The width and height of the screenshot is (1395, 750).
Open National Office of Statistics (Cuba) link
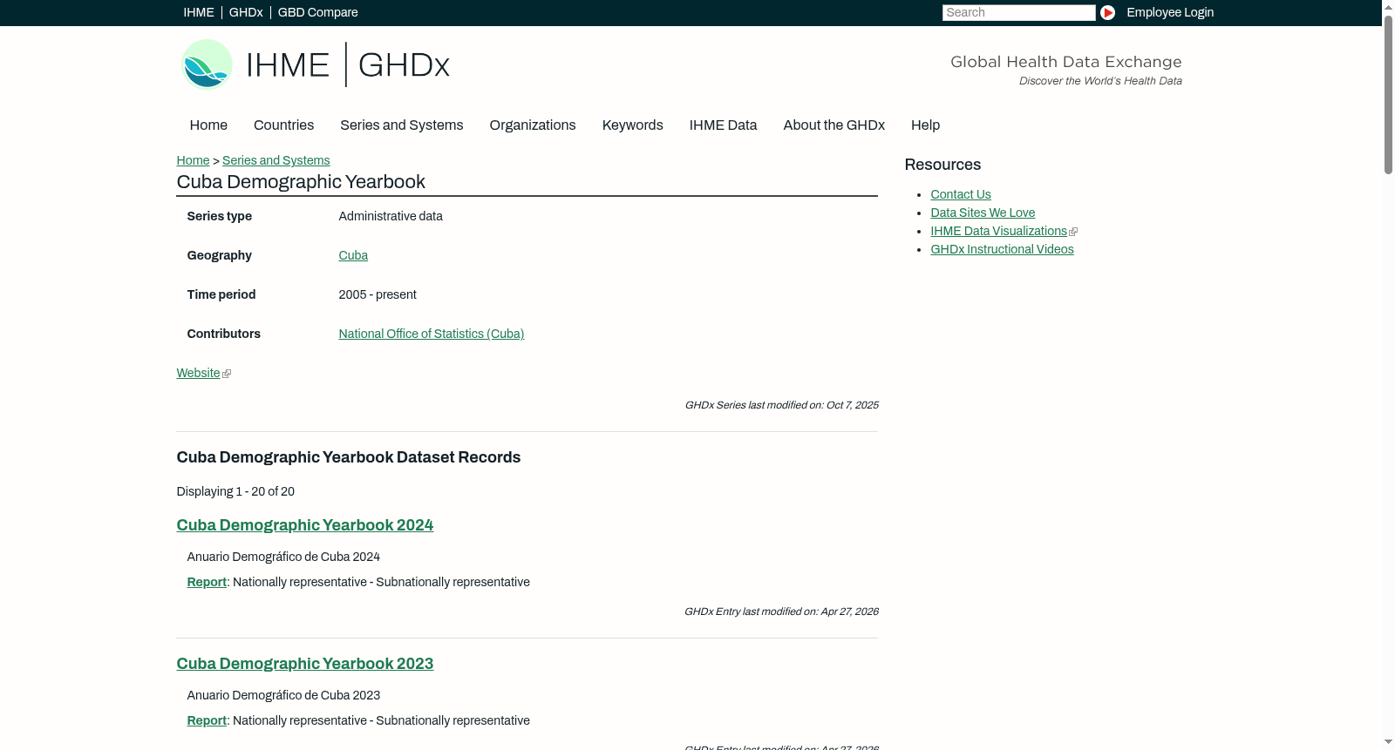(431, 334)
